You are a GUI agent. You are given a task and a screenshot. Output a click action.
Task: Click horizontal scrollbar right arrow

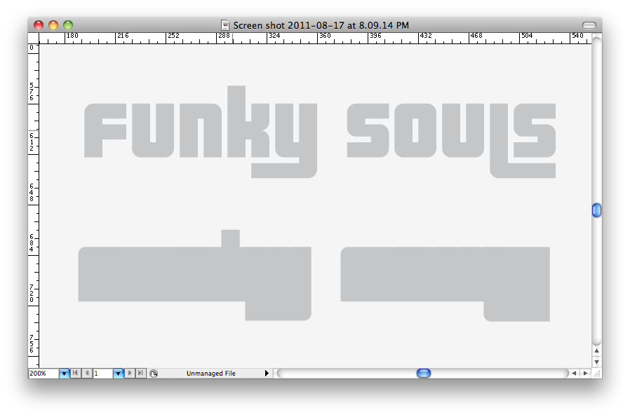click(x=585, y=374)
